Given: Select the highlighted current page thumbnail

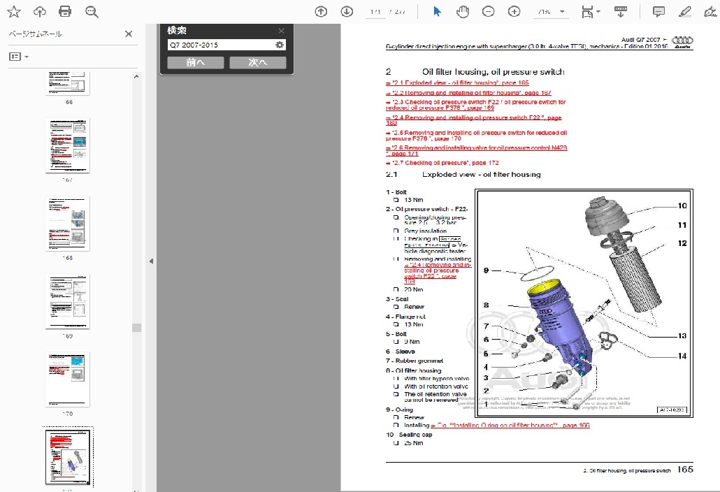Looking at the screenshot, I should 69,456.
